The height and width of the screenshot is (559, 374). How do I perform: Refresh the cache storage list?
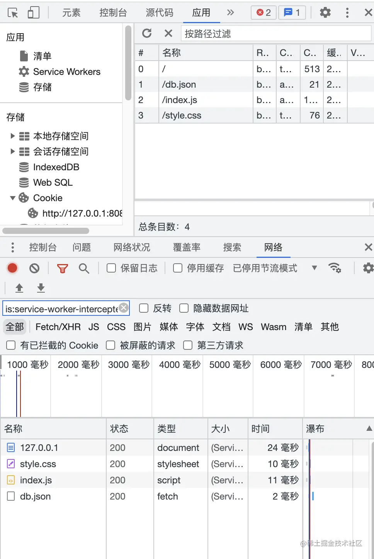[x=147, y=33]
